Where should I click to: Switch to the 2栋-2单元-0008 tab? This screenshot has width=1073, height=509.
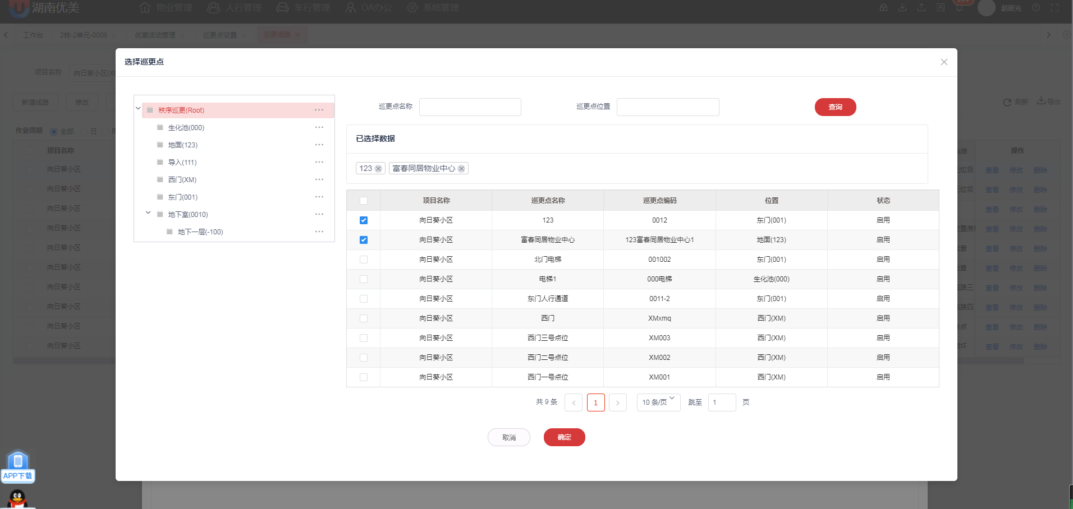[x=84, y=35]
